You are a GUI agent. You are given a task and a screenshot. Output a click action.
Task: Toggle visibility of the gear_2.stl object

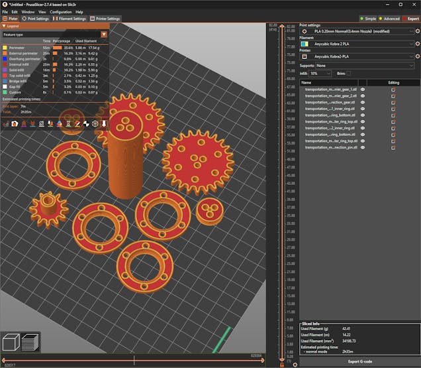point(363,95)
